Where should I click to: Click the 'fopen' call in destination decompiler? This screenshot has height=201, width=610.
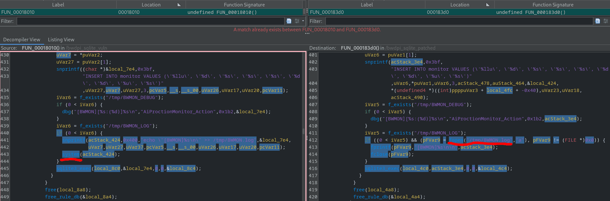click(x=456, y=140)
